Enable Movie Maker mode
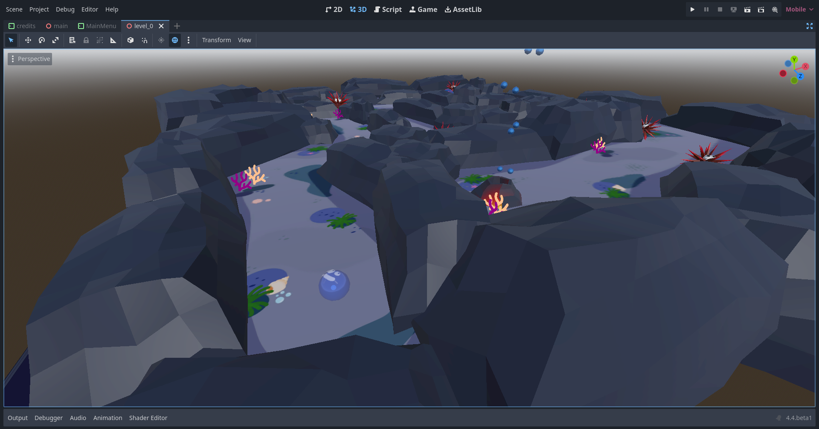This screenshot has width=819, height=429. coord(775,9)
